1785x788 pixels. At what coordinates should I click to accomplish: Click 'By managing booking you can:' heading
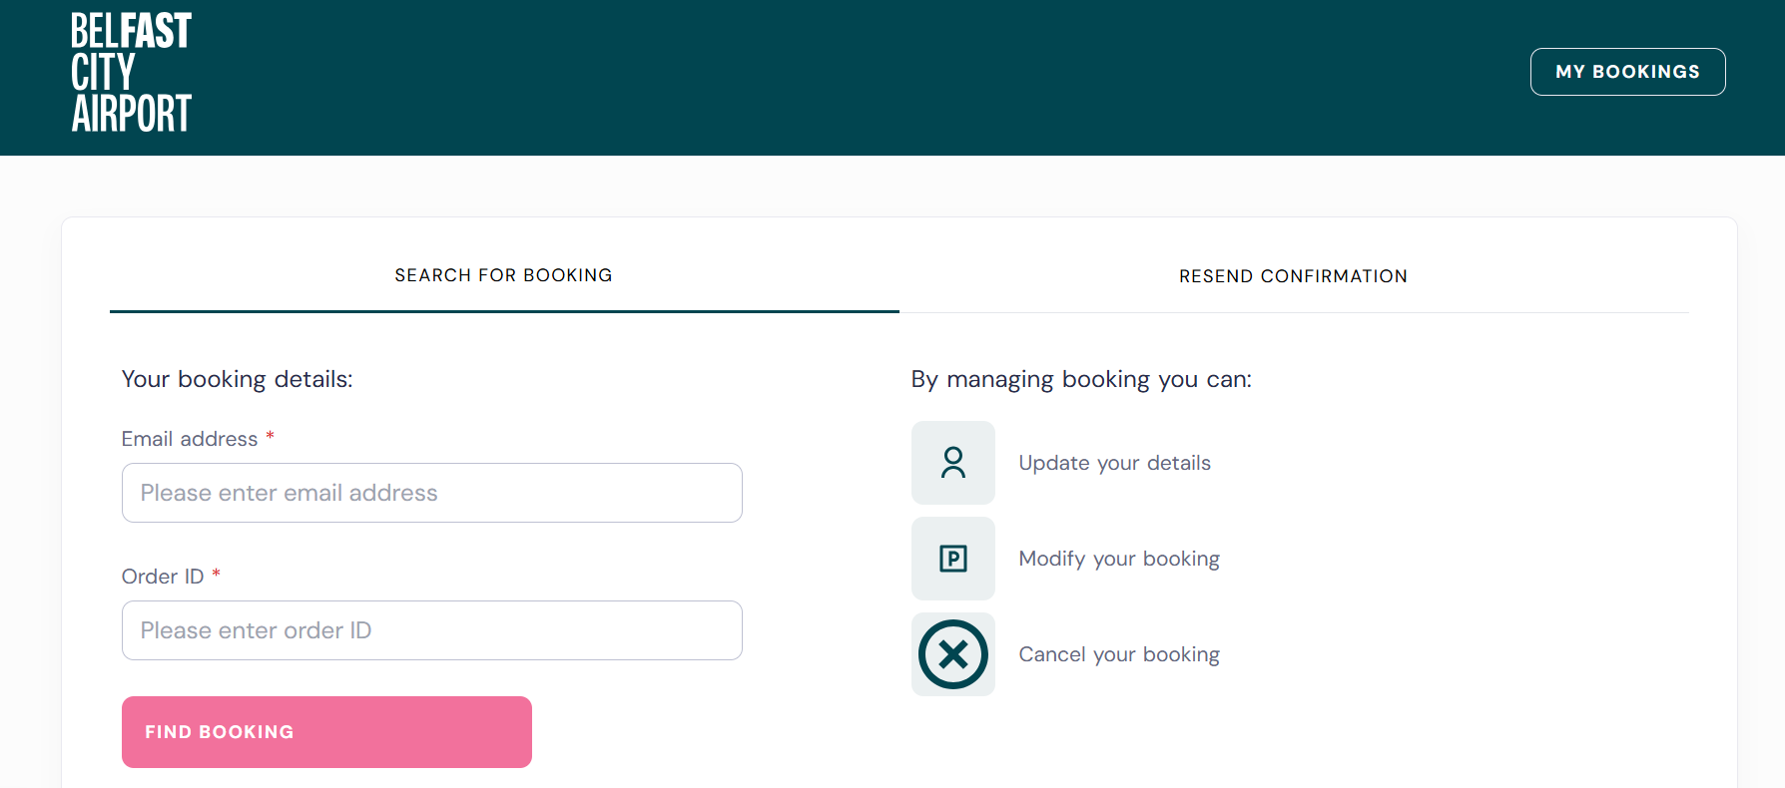1081,379
